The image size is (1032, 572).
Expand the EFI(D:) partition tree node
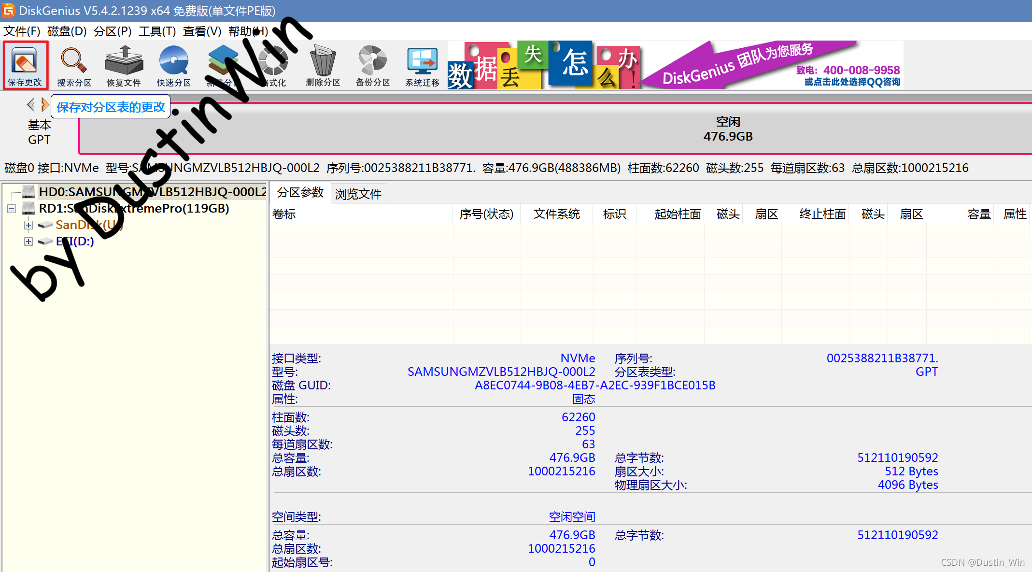[28, 242]
